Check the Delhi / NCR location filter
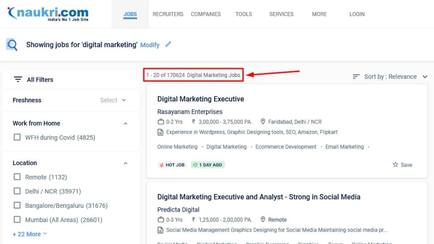The width and height of the screenshot is (434, 244). [17, 191]
